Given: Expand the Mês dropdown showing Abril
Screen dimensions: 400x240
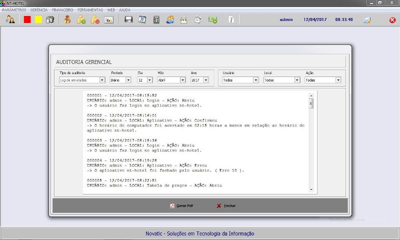Looking at the screenshot, I should 182,79.
